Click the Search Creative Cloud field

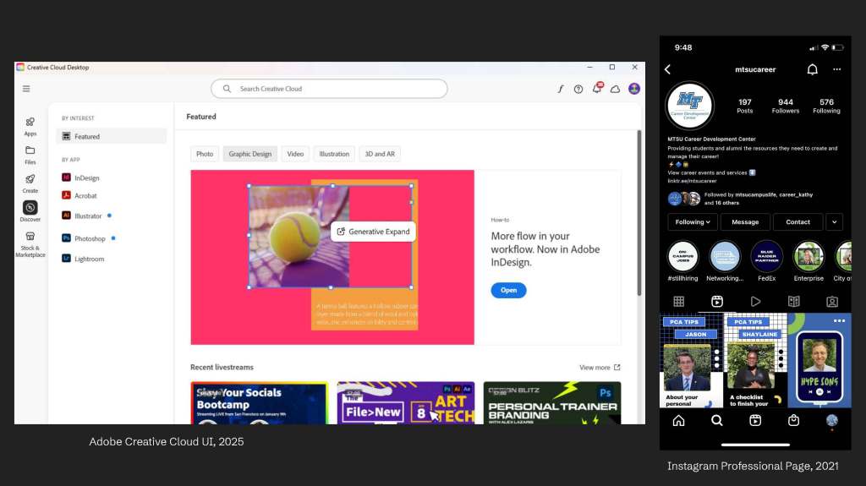point(329,89)
